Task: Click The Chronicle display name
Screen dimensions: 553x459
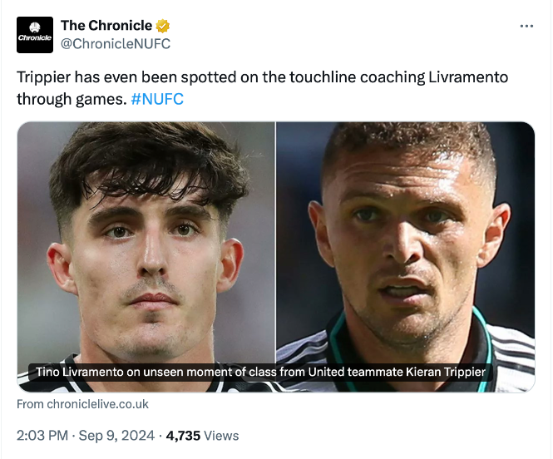Action: [106, 26]
